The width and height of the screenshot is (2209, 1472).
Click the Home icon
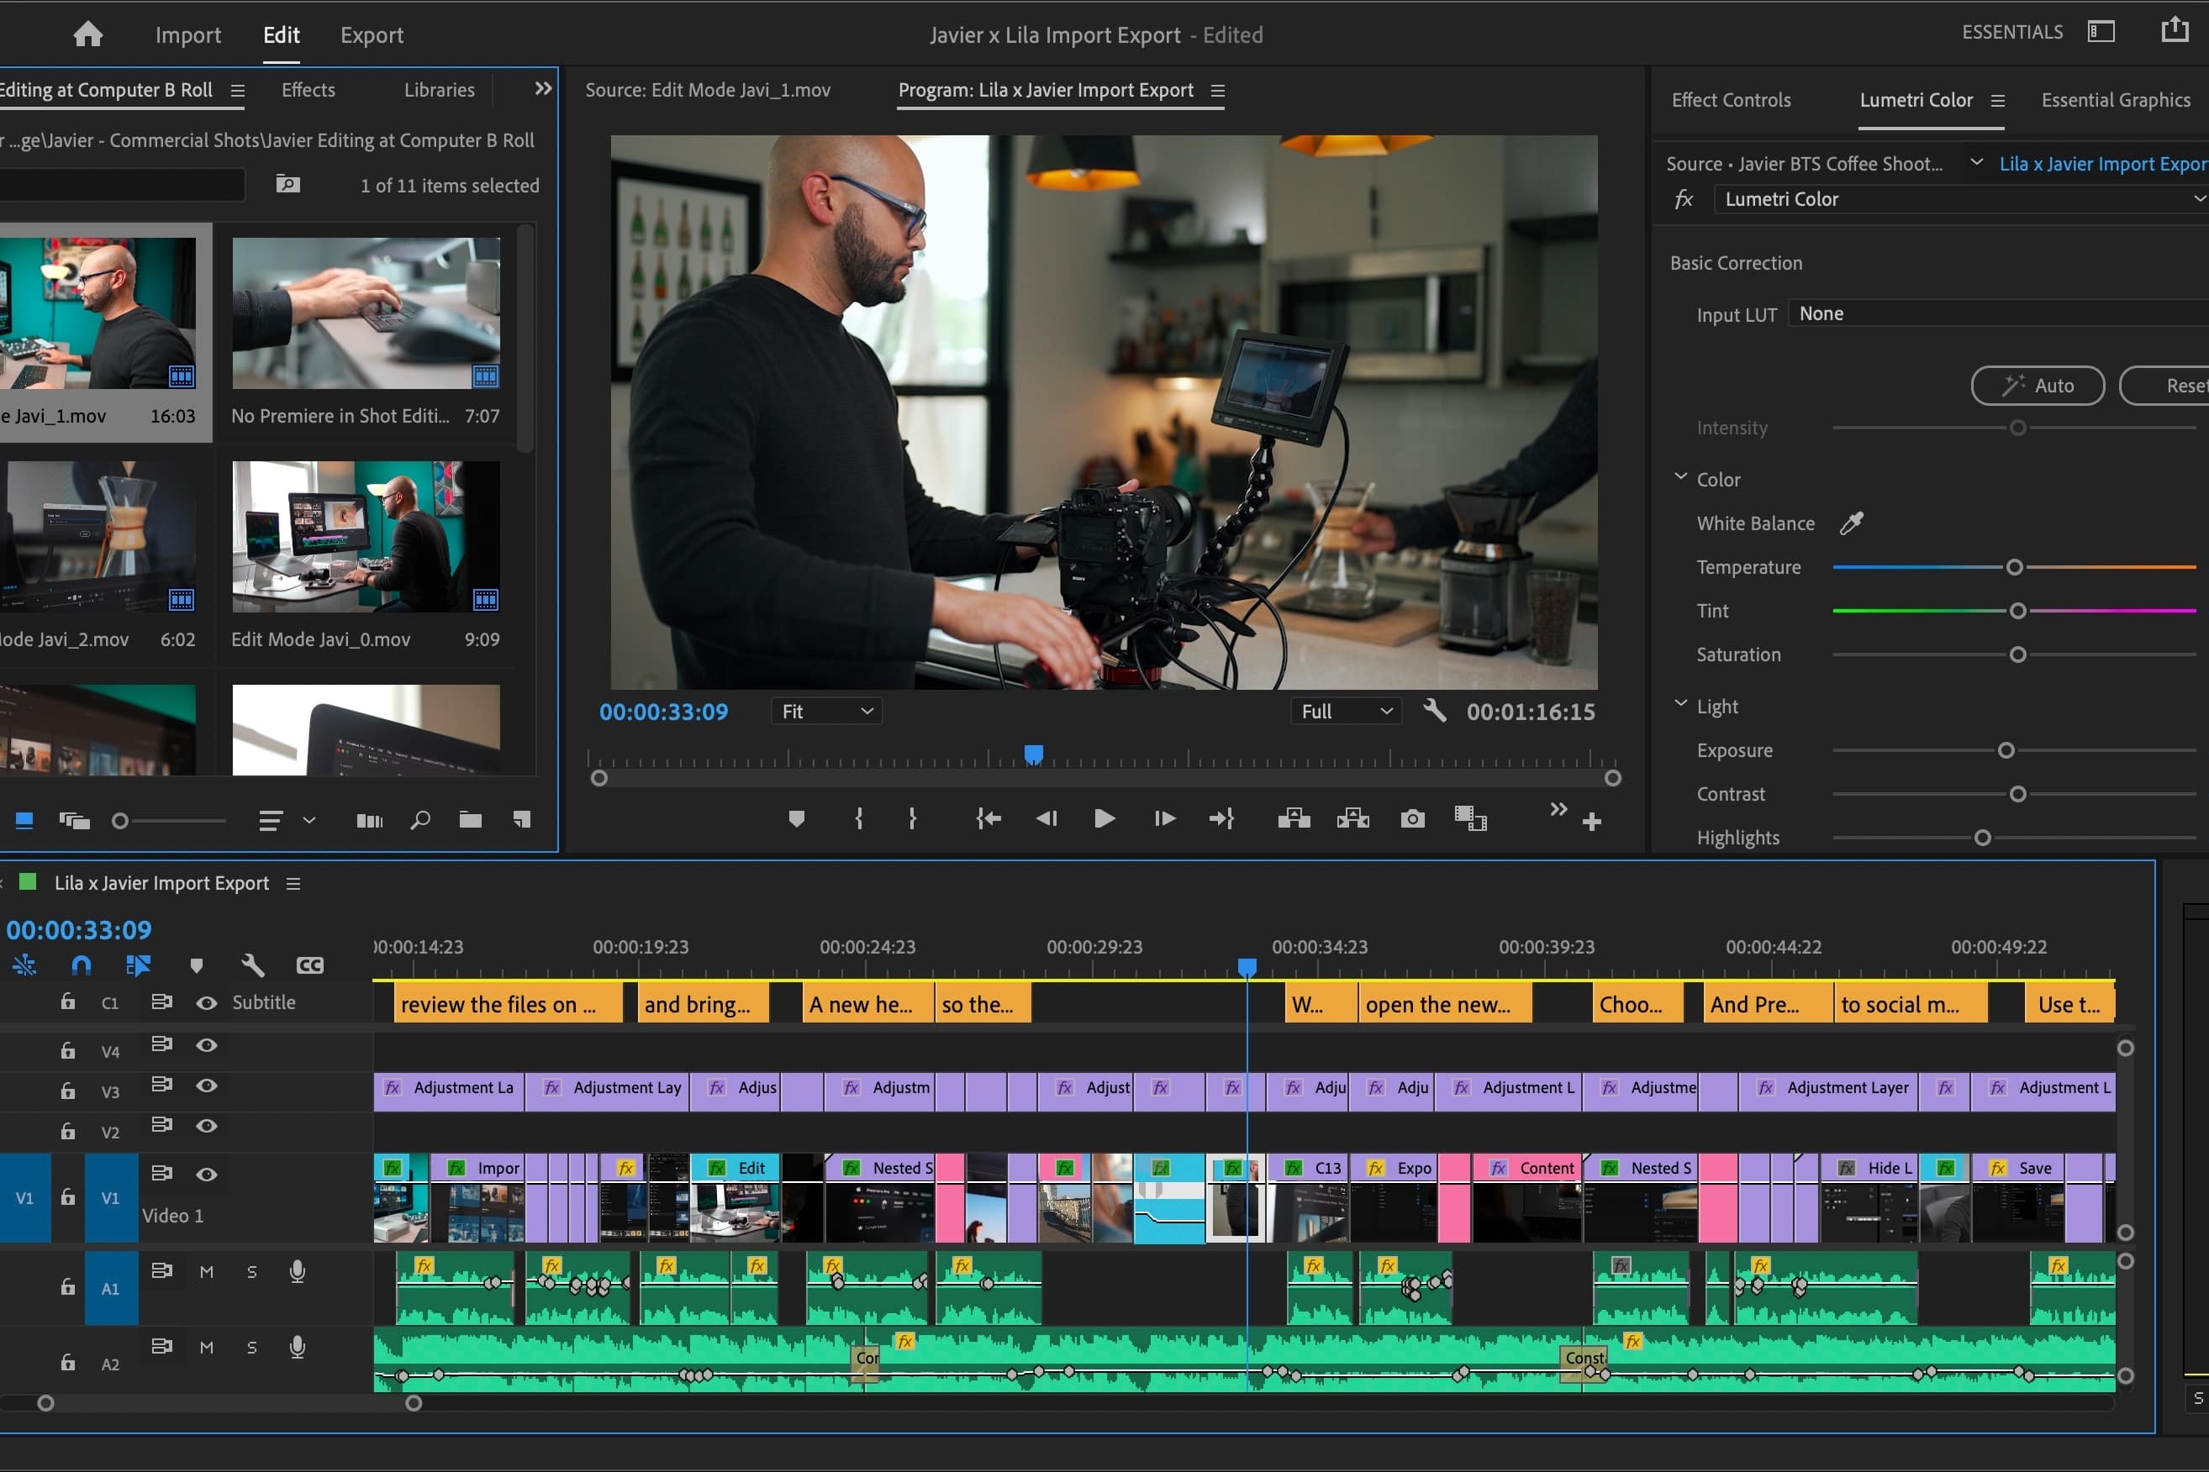pyautogui.click(x=87, y=34)
